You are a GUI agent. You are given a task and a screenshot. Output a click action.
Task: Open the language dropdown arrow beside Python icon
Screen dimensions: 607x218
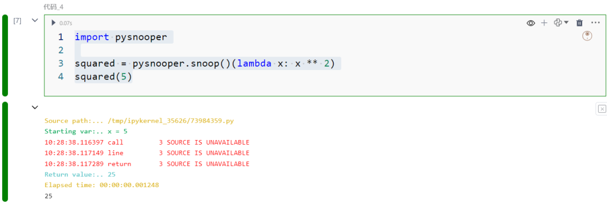coord(567,23)
